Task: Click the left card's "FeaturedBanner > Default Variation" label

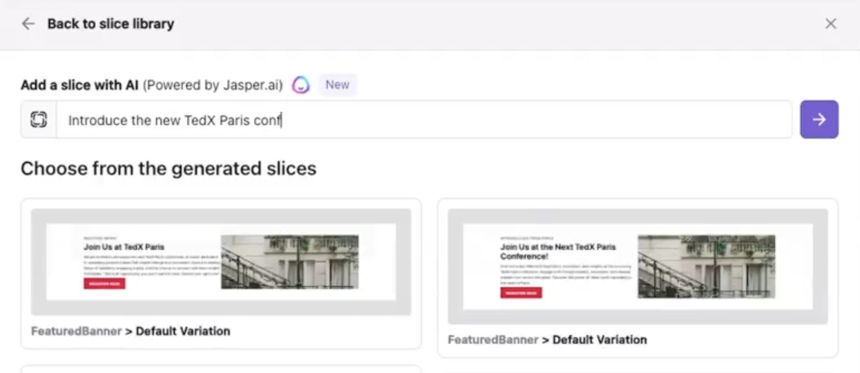Action: tap(131, 331)
